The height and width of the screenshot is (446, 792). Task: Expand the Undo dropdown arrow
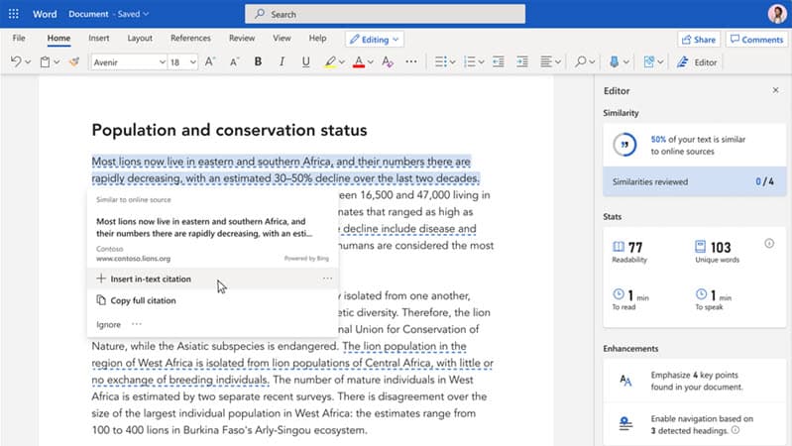[x=28, y=62]
